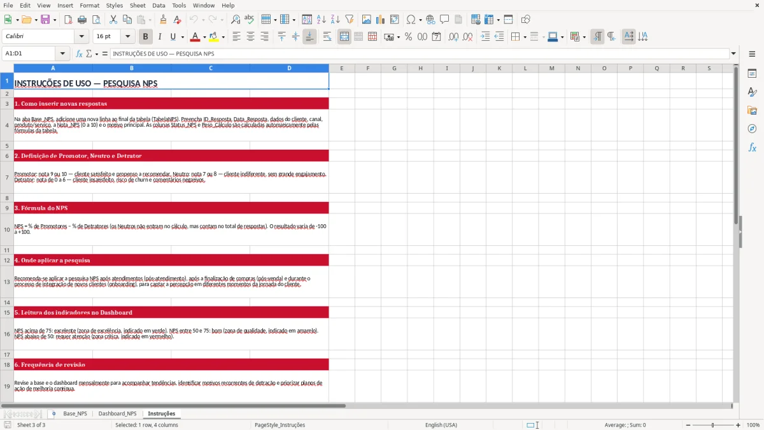Sort descending Z to A
The image size is (764, 430).
pos(335,20)
